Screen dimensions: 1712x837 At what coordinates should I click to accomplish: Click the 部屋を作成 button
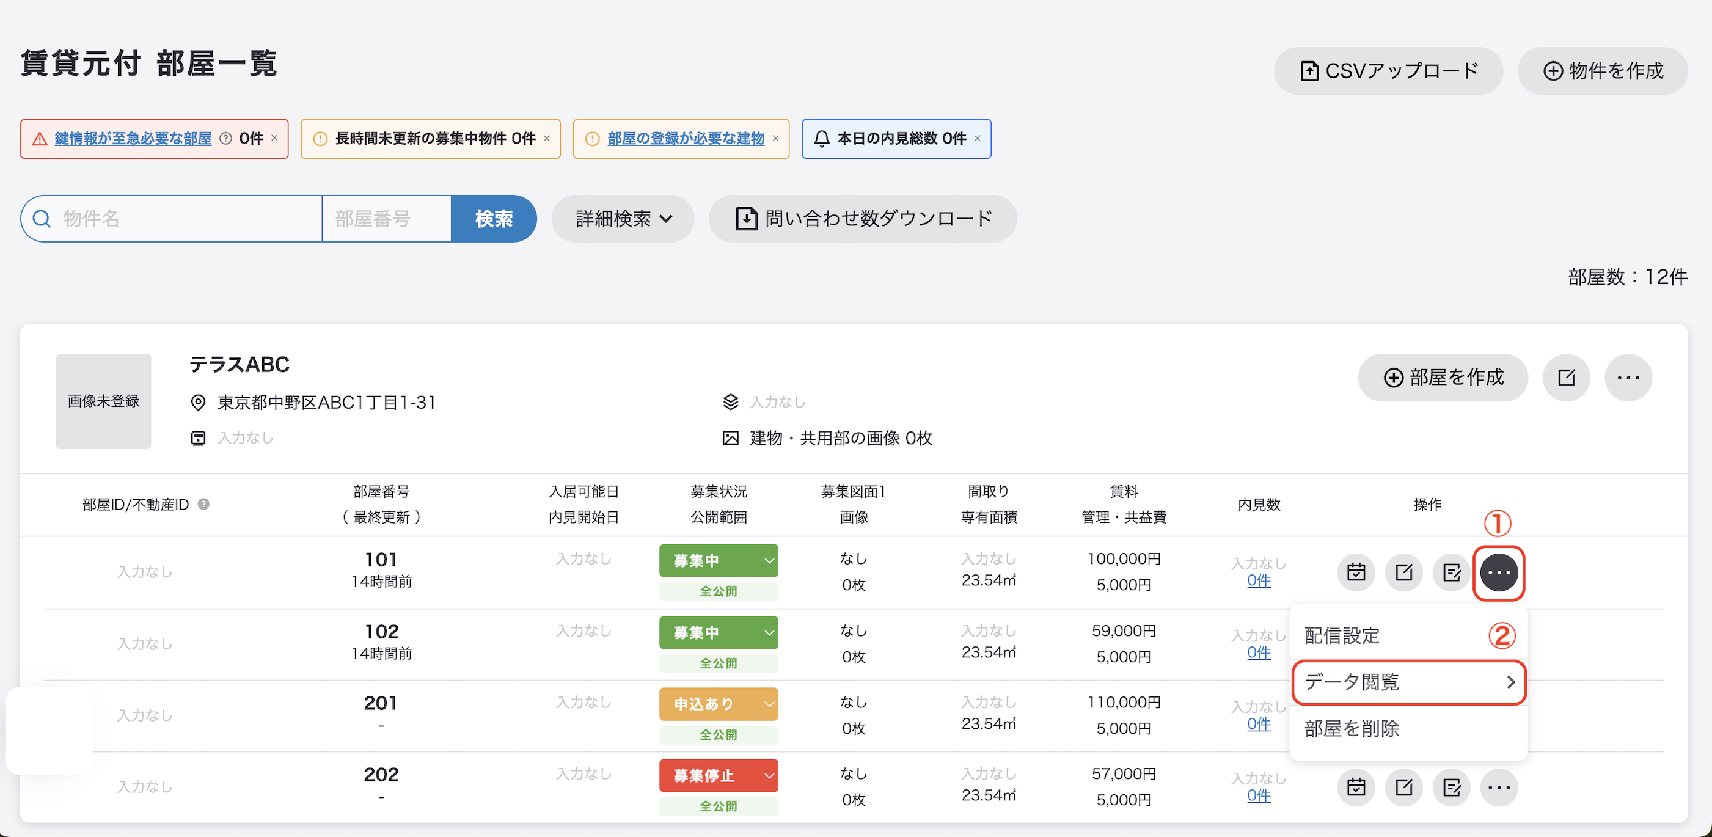pos(1443,378)
